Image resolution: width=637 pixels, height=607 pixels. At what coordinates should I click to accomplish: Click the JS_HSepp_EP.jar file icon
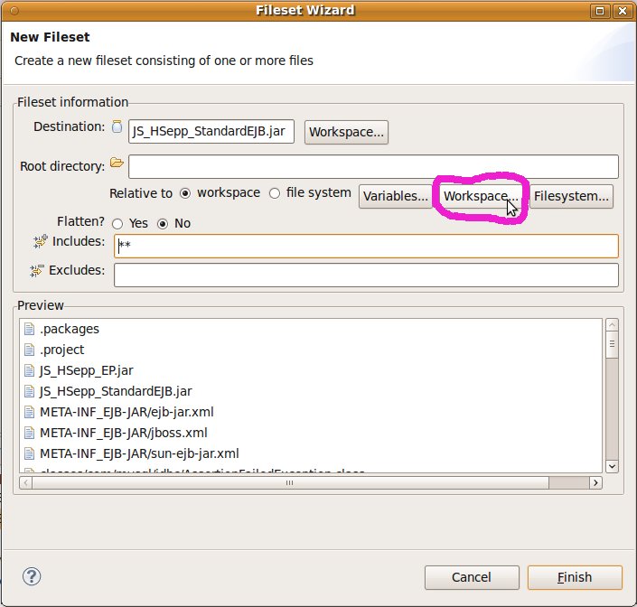coord(29,370)
